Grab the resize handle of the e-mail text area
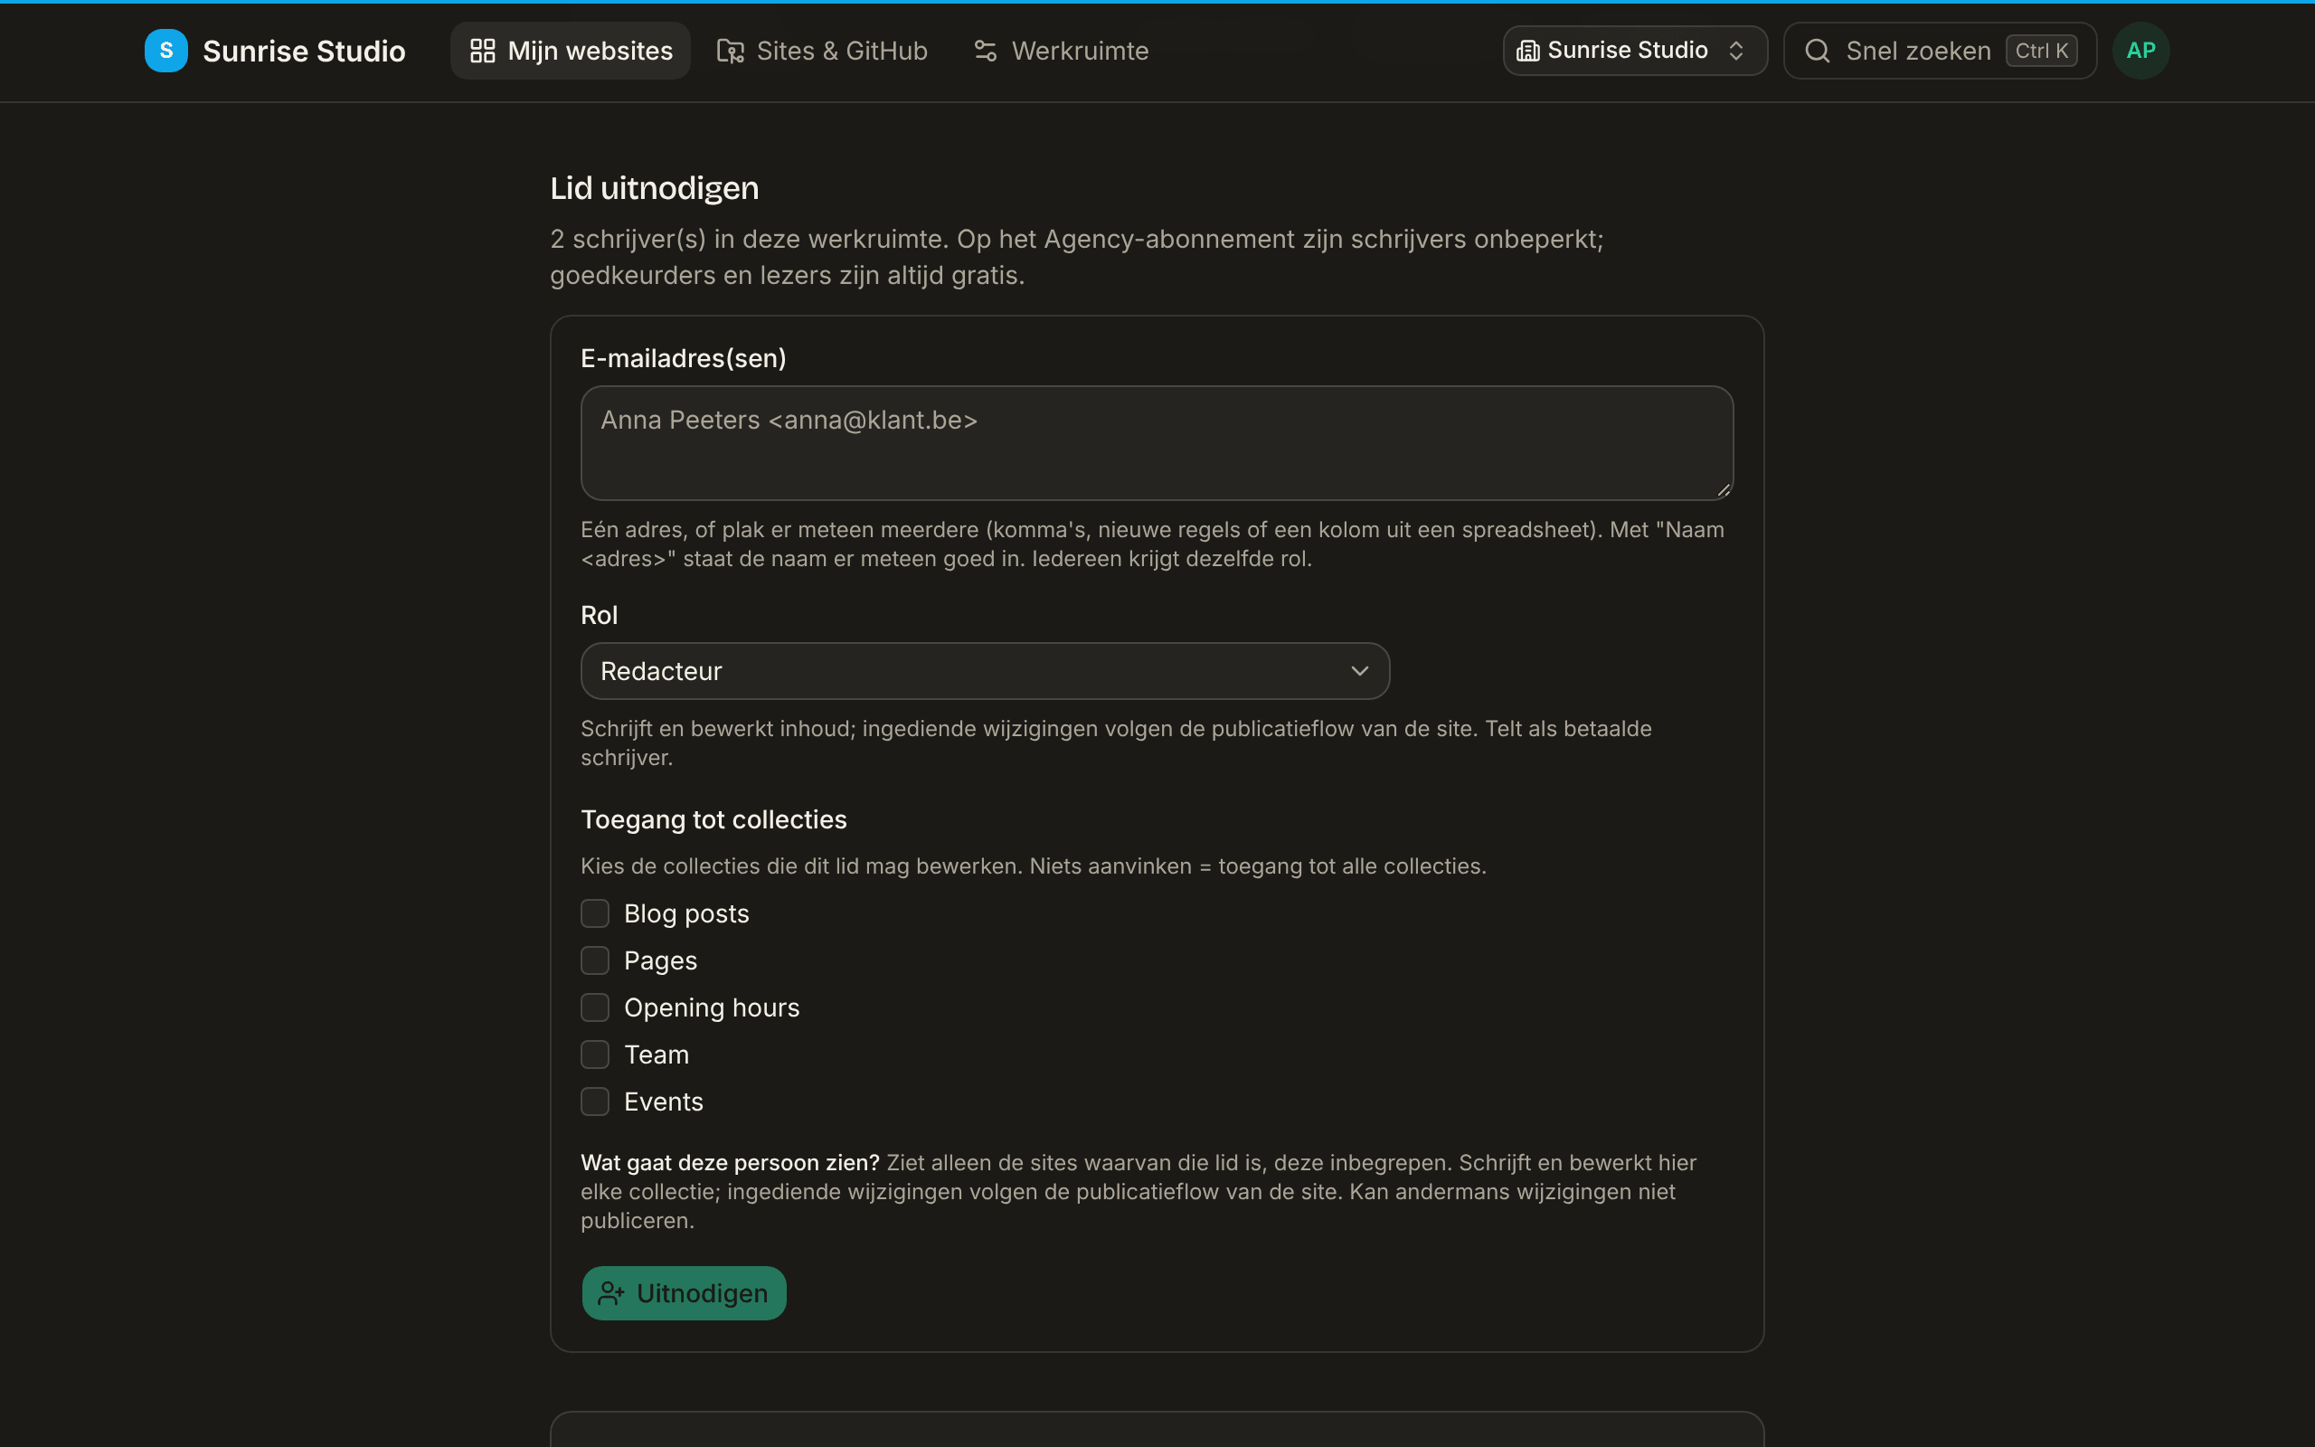2315x1447 pixels. pyautogui.click(x=1723, y=490)
